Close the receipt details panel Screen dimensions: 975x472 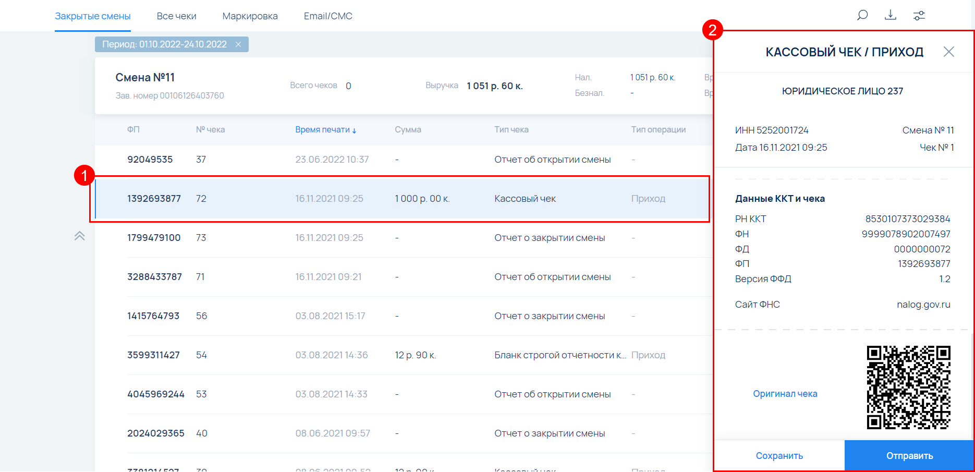click(948, 52)
